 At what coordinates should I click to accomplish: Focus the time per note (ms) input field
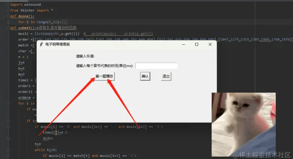pyautogui.click(x=156, y=66)
